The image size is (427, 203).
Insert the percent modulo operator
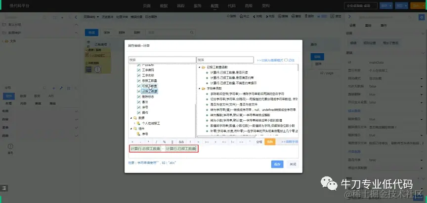[165, 142]
